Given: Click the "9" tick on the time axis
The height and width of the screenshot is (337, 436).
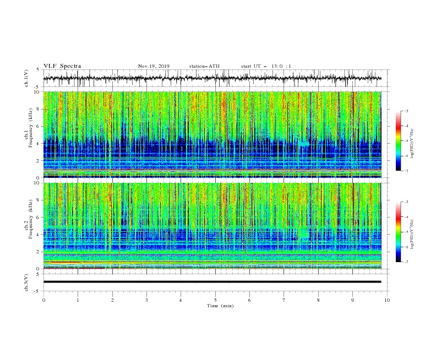Looking at the screenshot, I should pyautogui.click(x=352, y=300).
